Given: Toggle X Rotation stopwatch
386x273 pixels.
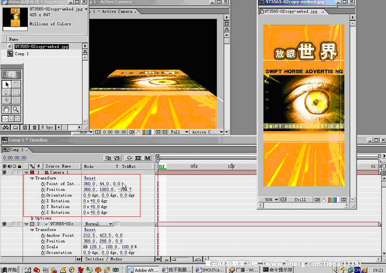Looking at the screenshot, I should 43,201.
